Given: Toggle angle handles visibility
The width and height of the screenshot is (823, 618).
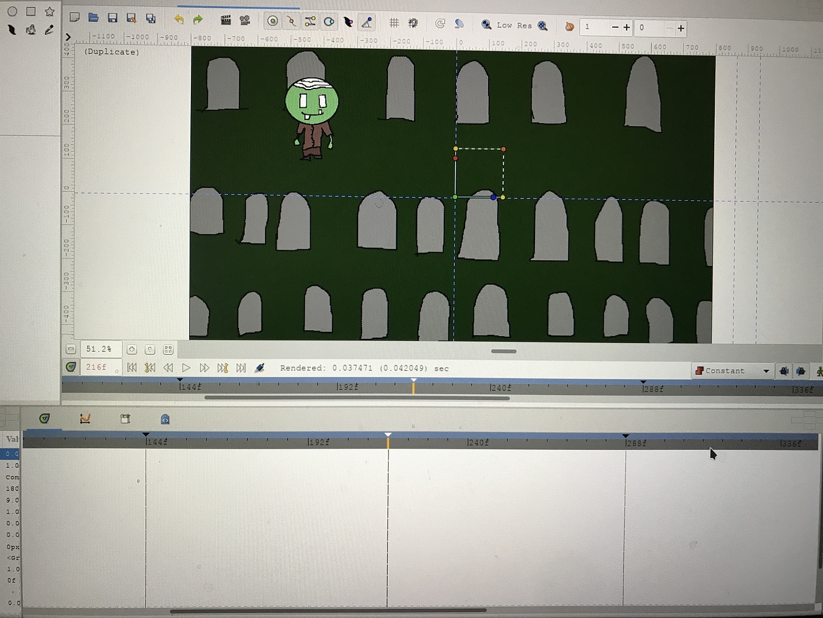Looking at the screenshot, I should pos(367,22).
